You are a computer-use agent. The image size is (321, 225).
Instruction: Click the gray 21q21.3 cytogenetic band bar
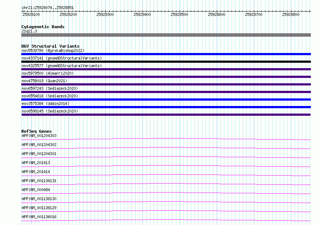(166, 35)
